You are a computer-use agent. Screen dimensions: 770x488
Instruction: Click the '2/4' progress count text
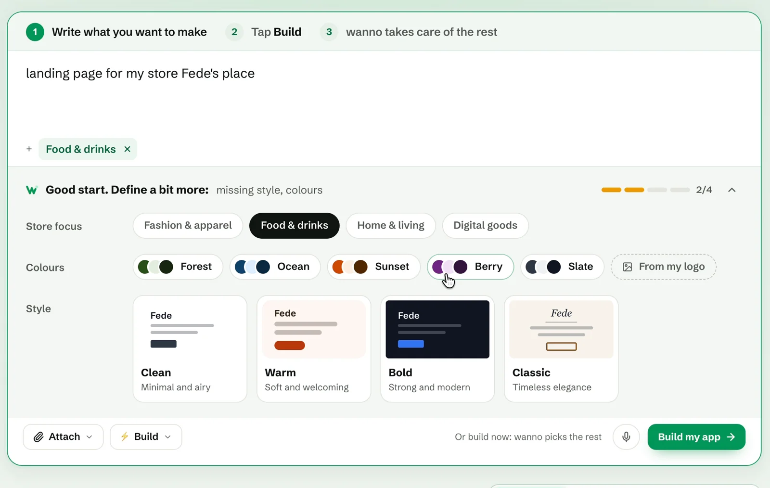[704, 190]
